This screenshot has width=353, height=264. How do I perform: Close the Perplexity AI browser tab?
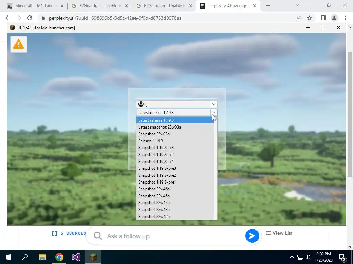[255, 6]
